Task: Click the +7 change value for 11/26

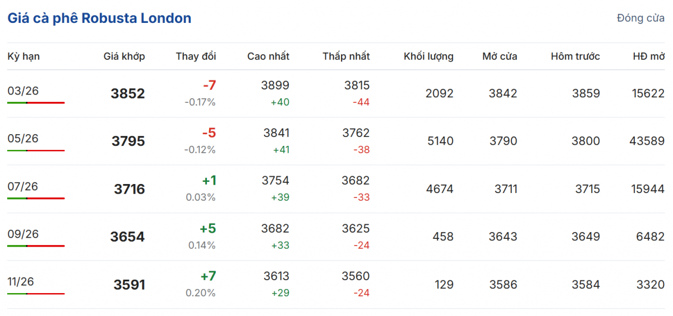Action: click(x=208, y=276)
